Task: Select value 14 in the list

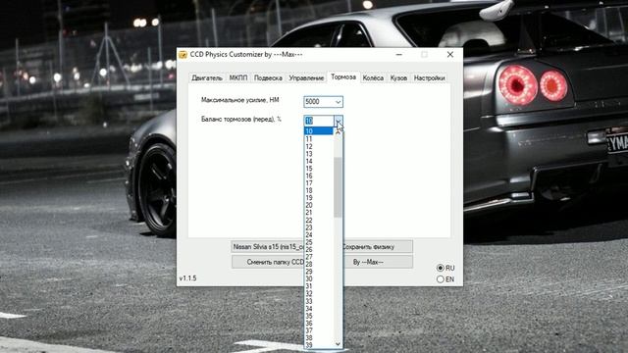Action: (x=319, y=161)
